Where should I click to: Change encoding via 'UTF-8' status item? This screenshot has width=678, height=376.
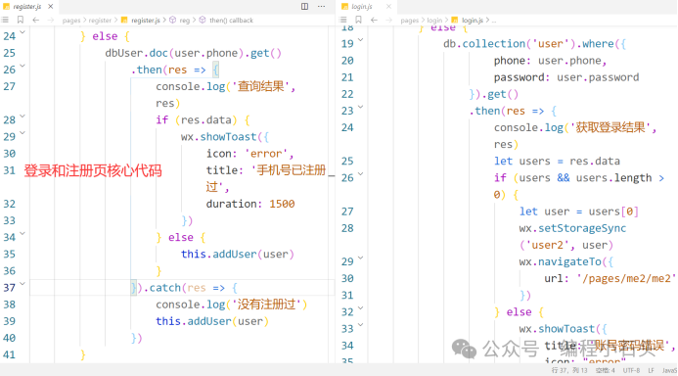pos(631,370)
